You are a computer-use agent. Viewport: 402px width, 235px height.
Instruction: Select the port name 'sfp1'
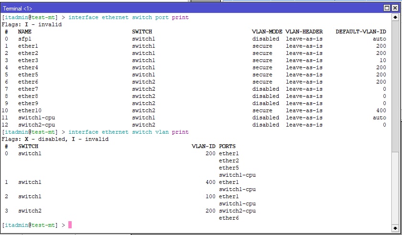coord(24,39)
